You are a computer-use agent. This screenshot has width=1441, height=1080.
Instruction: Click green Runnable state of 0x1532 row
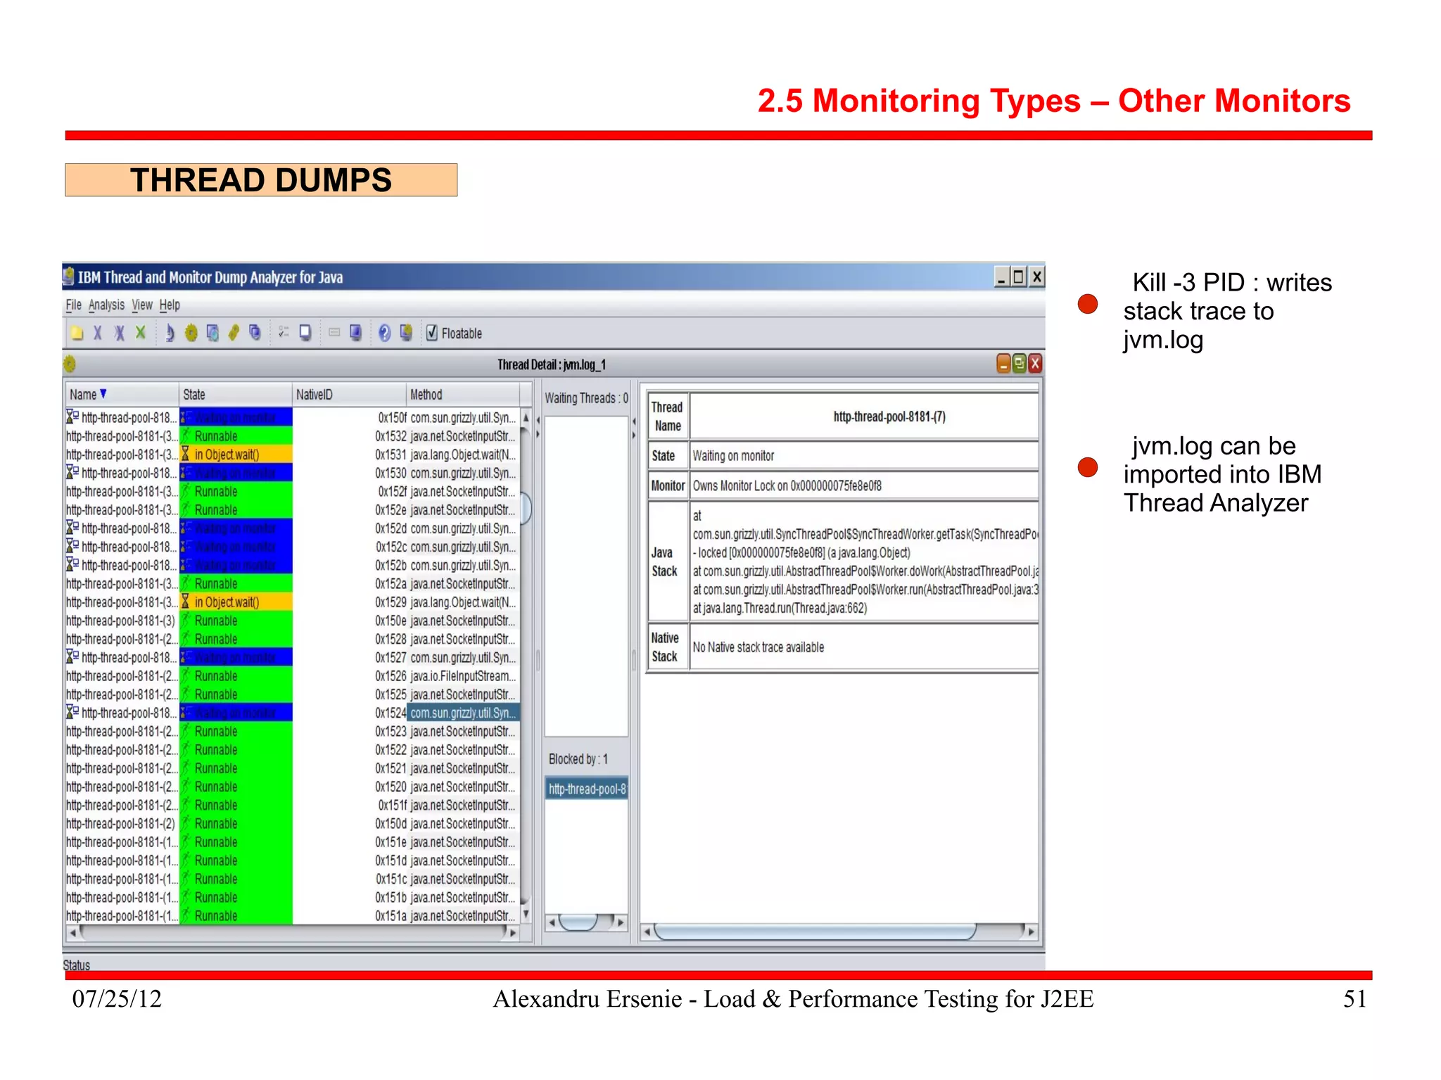(236, 436)
